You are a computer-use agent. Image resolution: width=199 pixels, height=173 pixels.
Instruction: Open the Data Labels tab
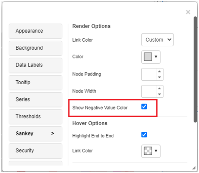pyautogui.click(x=36, y=65)
